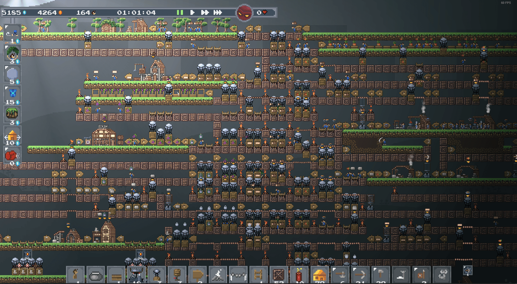Screen dimensions: 517x284
Task: Choose the last white symbol toolbar item
Action: pos(442,275)
